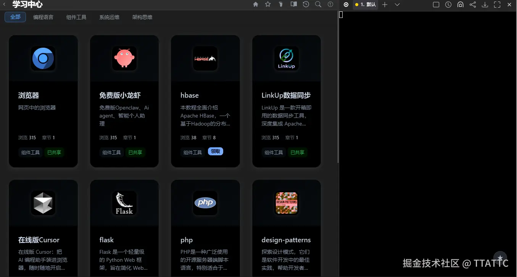Go back using the arrow beside 学习中心
This screenshot has height=277, width=517.
[4, 5]
